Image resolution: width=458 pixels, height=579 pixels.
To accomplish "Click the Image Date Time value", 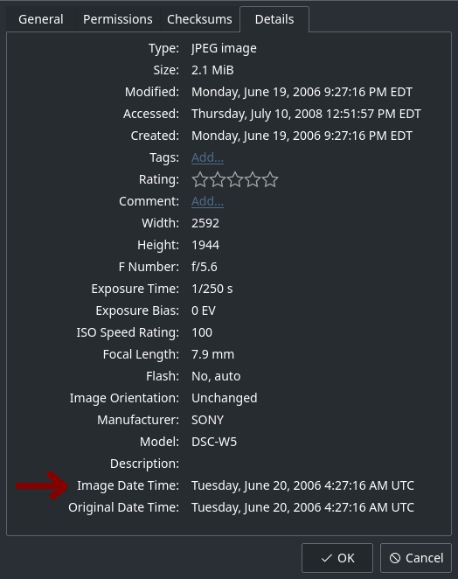I will click(x=302, y=485).
